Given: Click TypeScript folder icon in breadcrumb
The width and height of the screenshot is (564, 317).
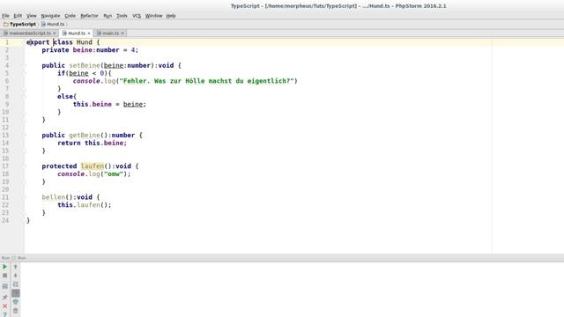Looking at the screenshot, I should (6, 24).
